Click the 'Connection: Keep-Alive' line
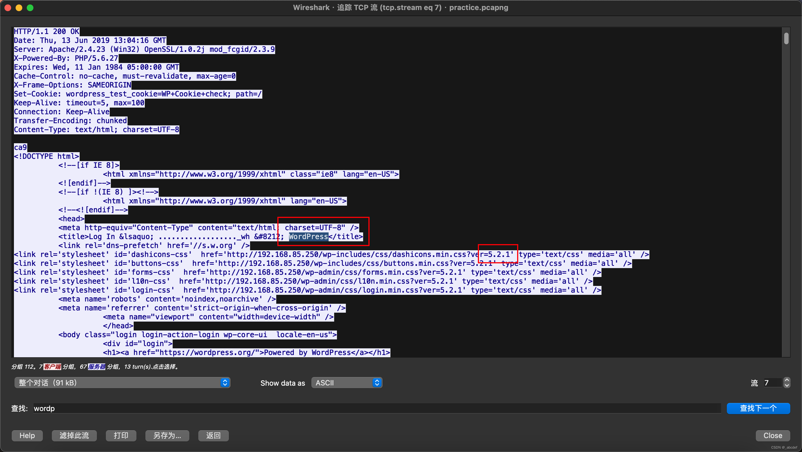This screenshot has height=452, width=802. (62, 112)
